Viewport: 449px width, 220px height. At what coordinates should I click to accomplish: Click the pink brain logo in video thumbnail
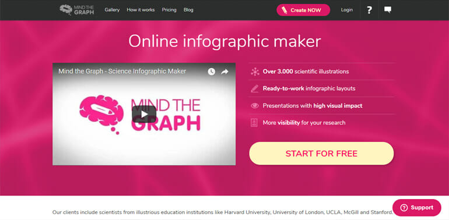tap(101, 114)
